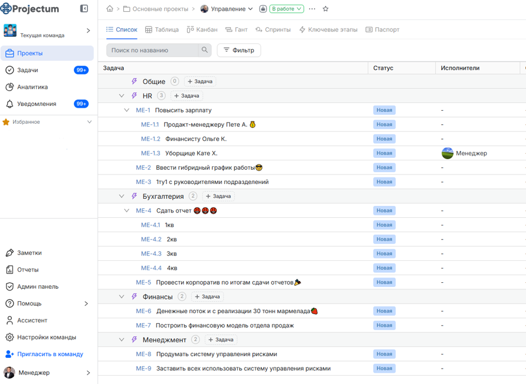
Task: Click the lock icon next to Управление
Action: click(x=263, y=9)
